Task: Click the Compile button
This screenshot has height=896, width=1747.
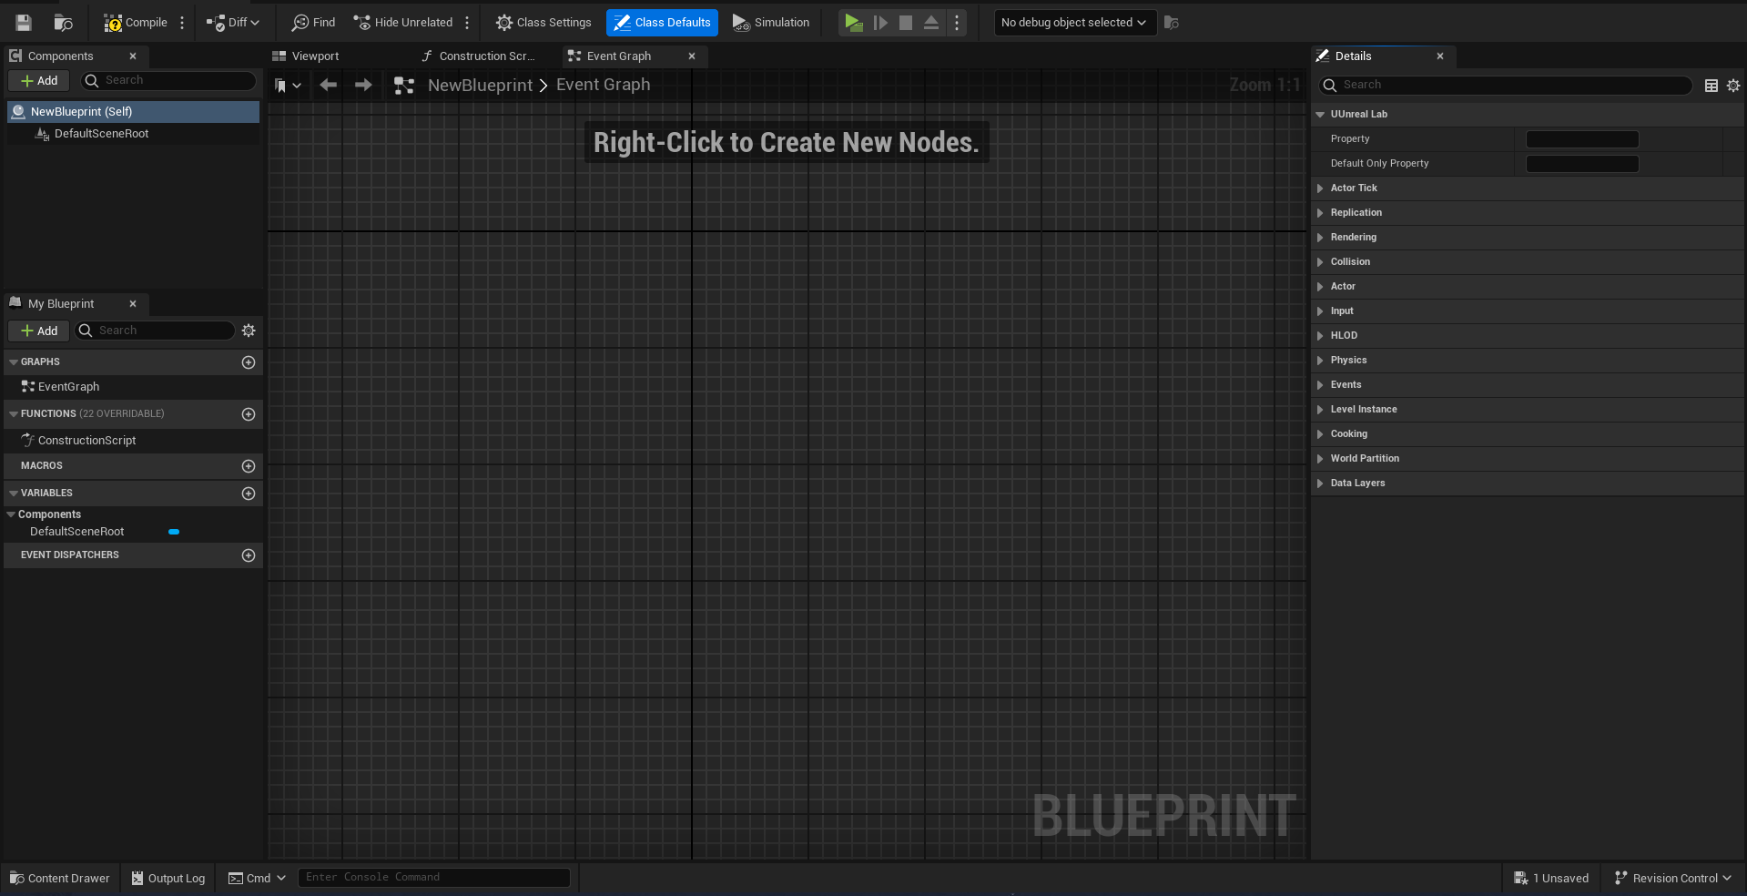Action: point(136,23)
